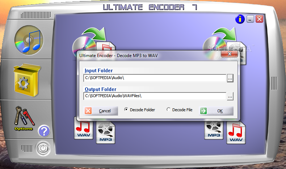This screenshot has height=169, width=286.
Task: Close the Decode MP3 to WAV dialog
Action: [230, 54]
